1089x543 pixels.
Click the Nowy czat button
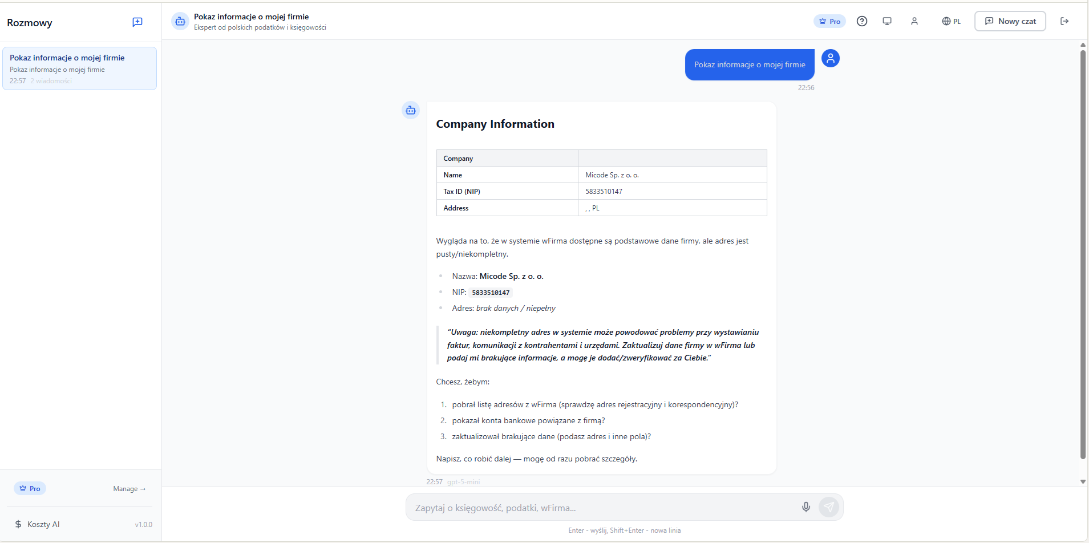click(x=1010, y=21)
